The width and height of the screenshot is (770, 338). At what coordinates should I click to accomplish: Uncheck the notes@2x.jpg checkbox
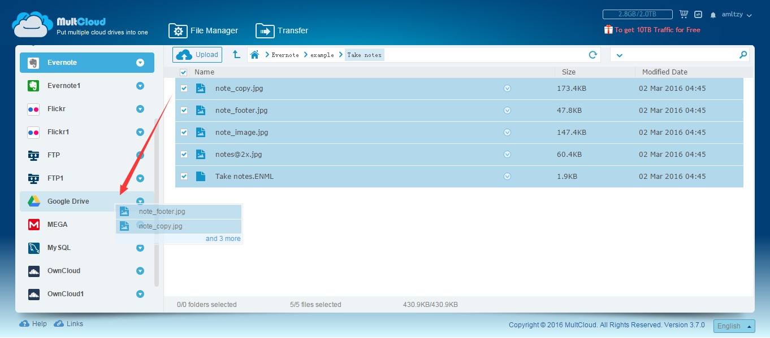tap(184, 155)
